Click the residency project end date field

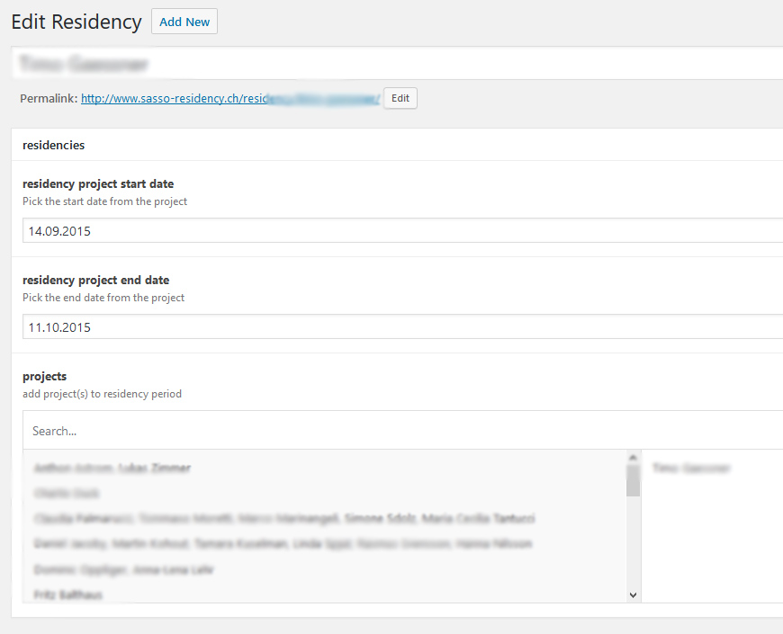click(396, 327)
